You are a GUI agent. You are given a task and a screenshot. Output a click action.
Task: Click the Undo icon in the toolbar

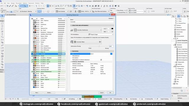click(2, 6)
